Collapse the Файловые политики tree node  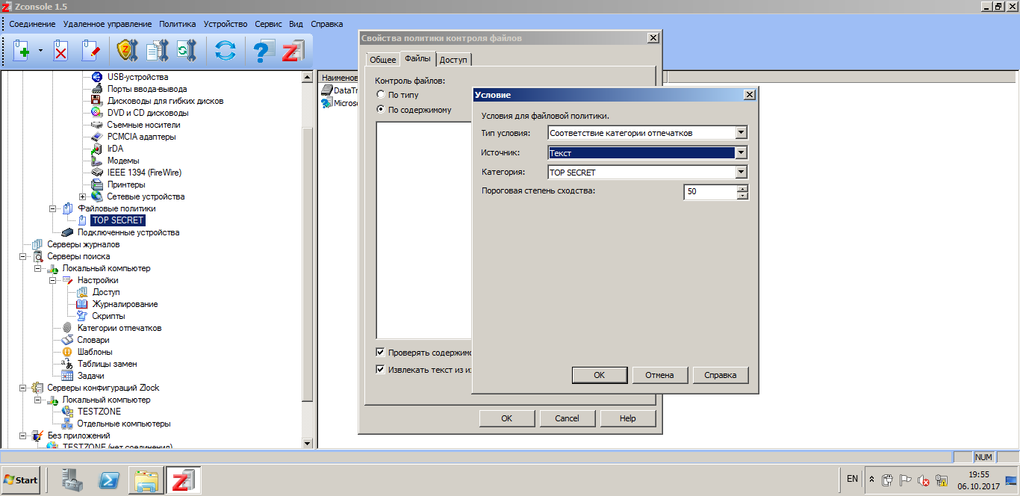[53, 208]
